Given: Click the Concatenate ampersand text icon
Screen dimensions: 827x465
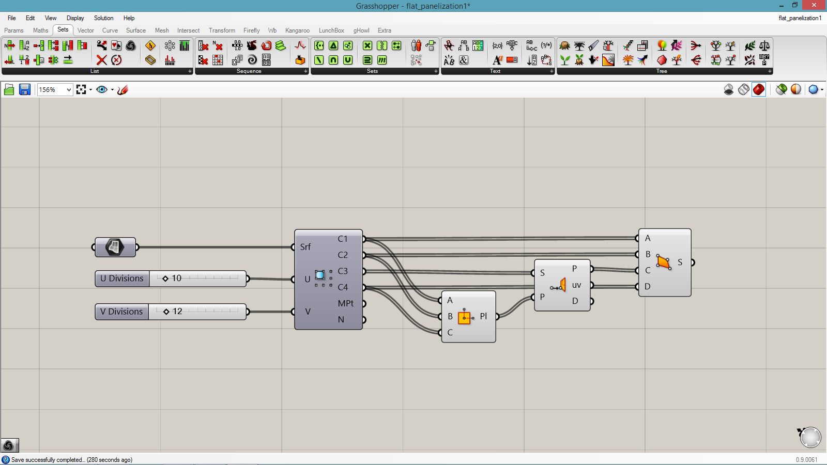Looking at the screenshot, I should pos(464,60).
